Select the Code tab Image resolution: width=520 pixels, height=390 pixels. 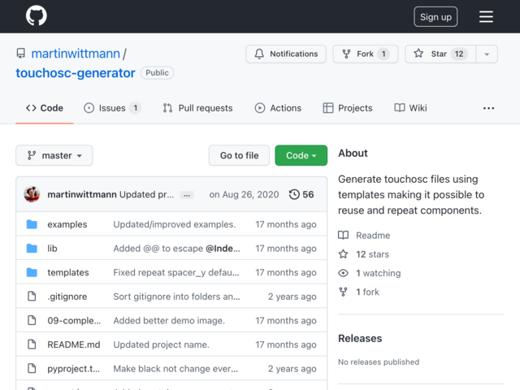point(45,108)
